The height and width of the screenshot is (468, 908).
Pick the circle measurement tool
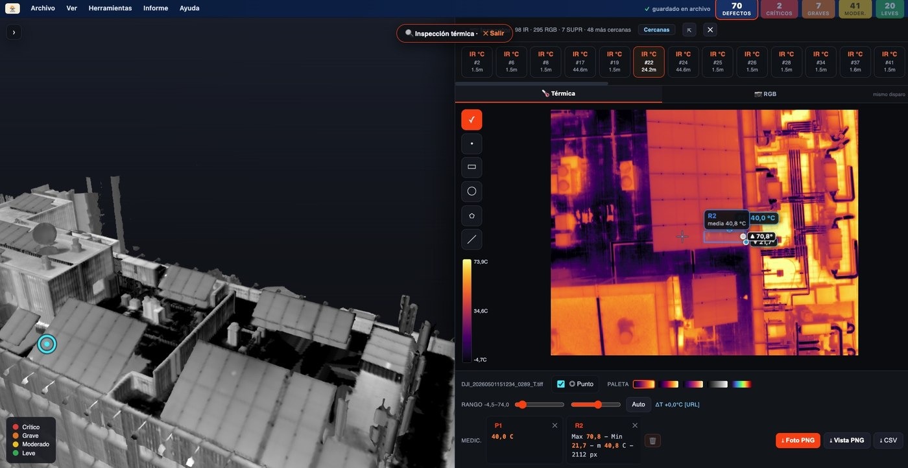[x=472, y=191]
